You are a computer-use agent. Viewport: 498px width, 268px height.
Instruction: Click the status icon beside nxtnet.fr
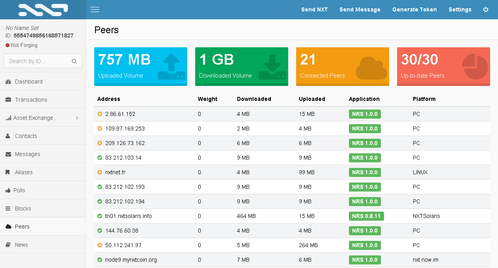point(100,172)
